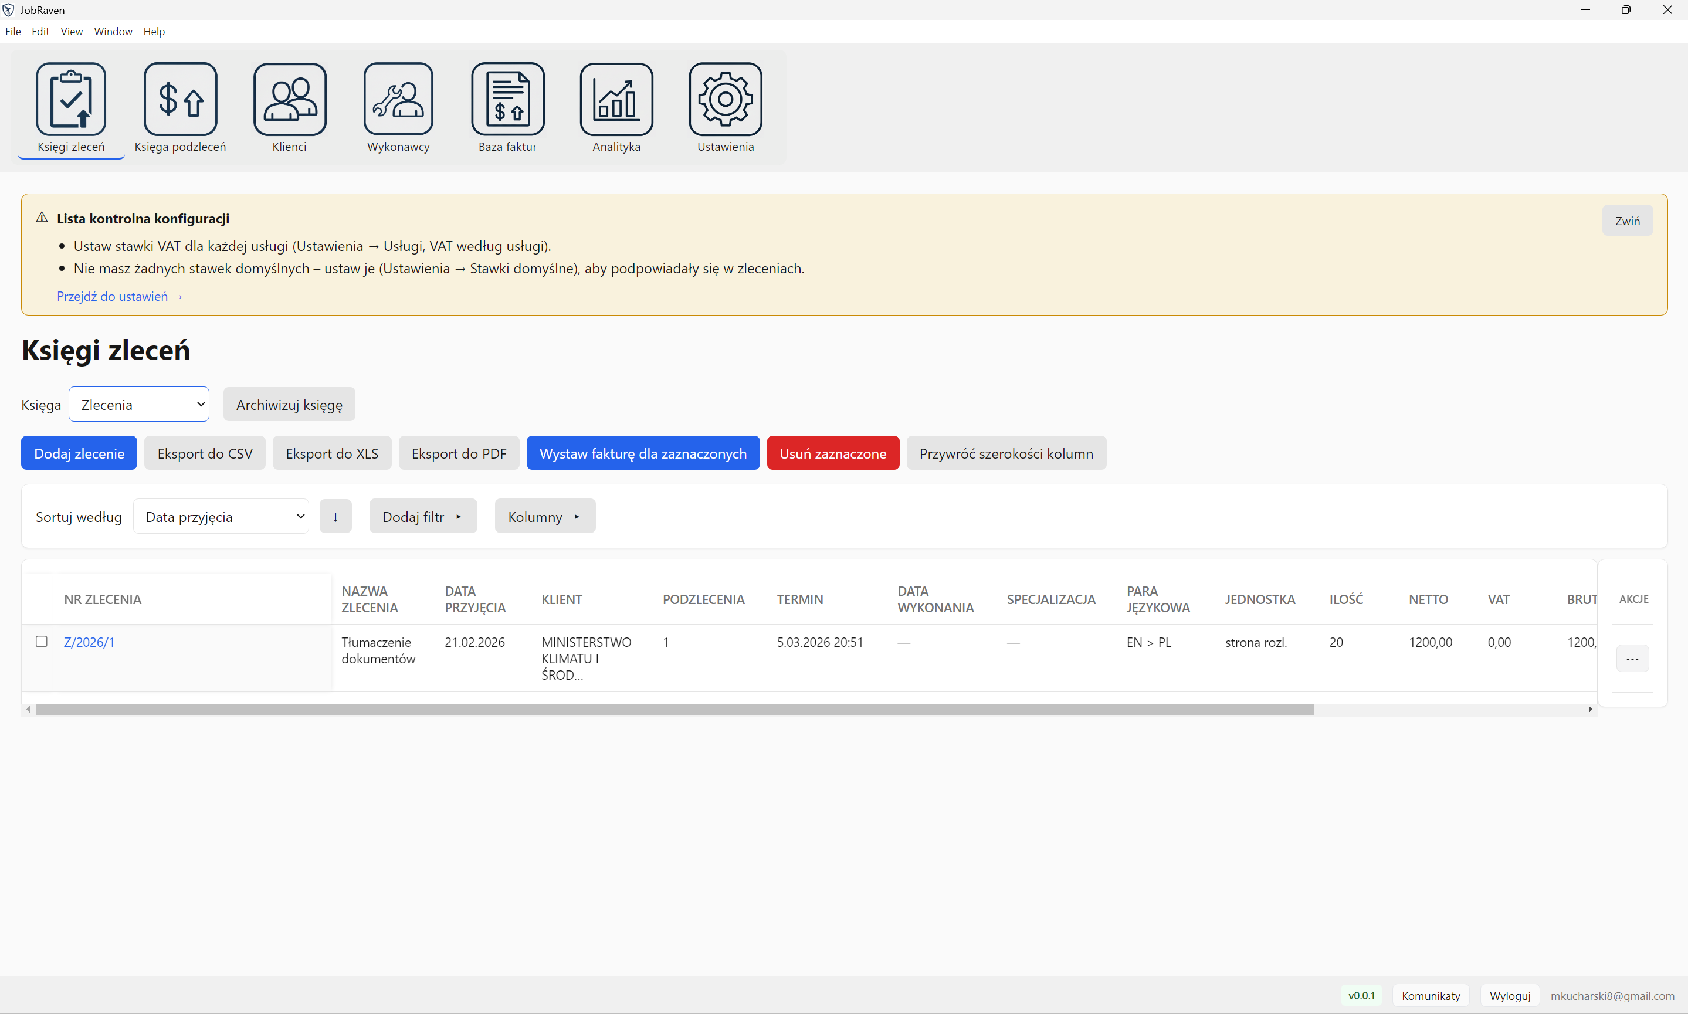The height and width of the screenshot is (1014, 1688).
Task: Select the Z/2026/1 order checkbox
Action: (x=42, y=642)
